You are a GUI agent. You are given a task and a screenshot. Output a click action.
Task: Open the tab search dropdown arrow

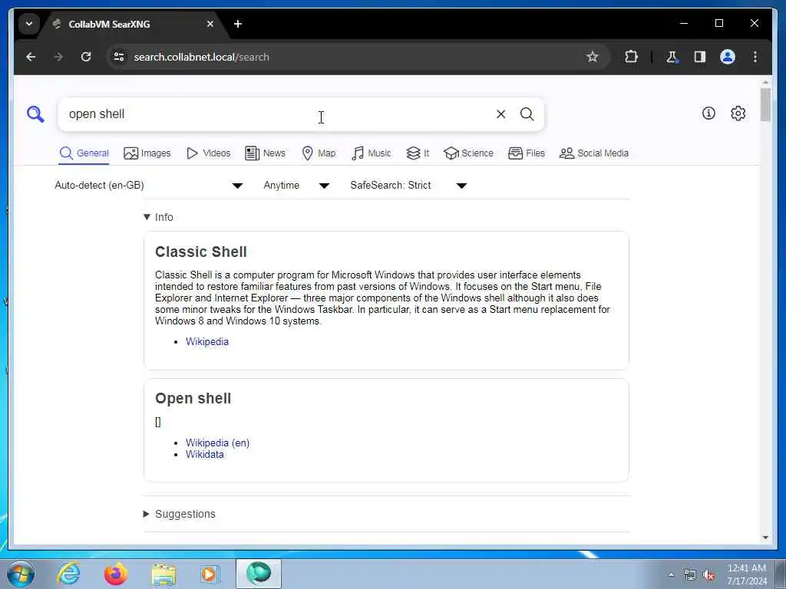coord(29,24)
